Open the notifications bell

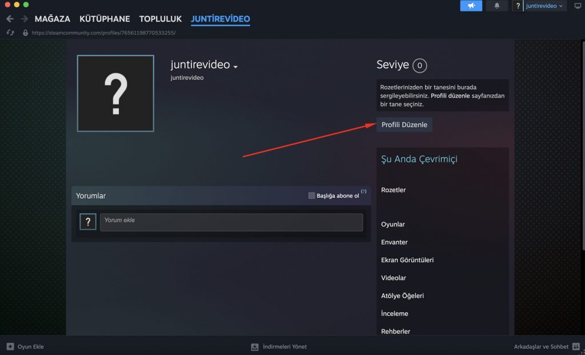[x=496, y=6]
